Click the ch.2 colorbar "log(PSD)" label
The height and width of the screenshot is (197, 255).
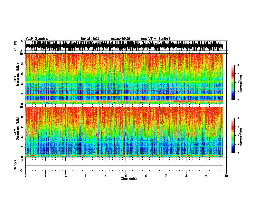241,137
